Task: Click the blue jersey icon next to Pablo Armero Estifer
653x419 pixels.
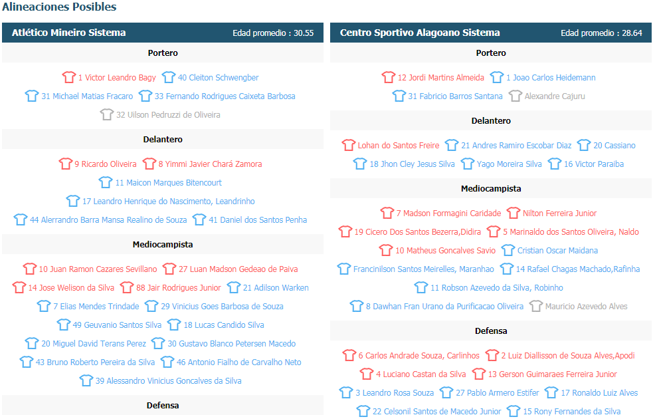Action: (x=446, y=392)
